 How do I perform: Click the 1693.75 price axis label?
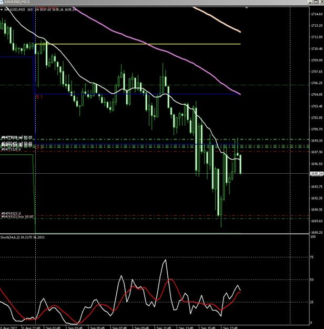tap(317, 187)
